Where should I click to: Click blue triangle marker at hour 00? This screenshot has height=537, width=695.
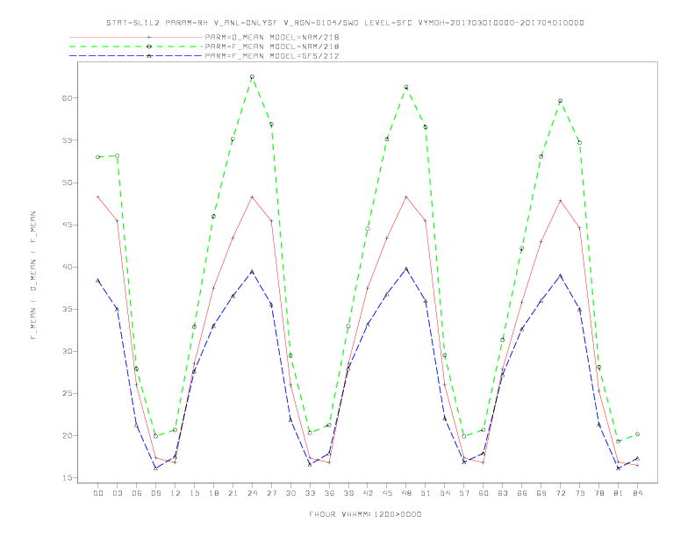[98, 281]
